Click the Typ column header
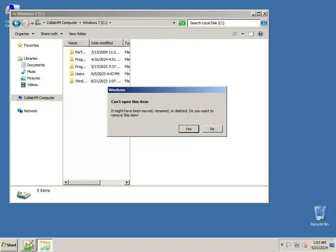336x252 pixels. point(127,43)
